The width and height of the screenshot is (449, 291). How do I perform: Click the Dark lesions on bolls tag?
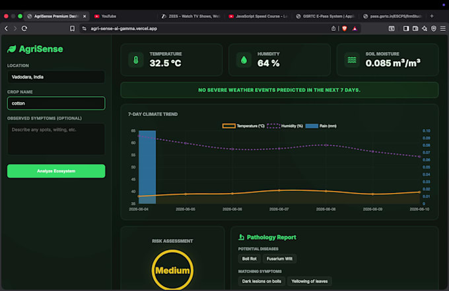261,281
